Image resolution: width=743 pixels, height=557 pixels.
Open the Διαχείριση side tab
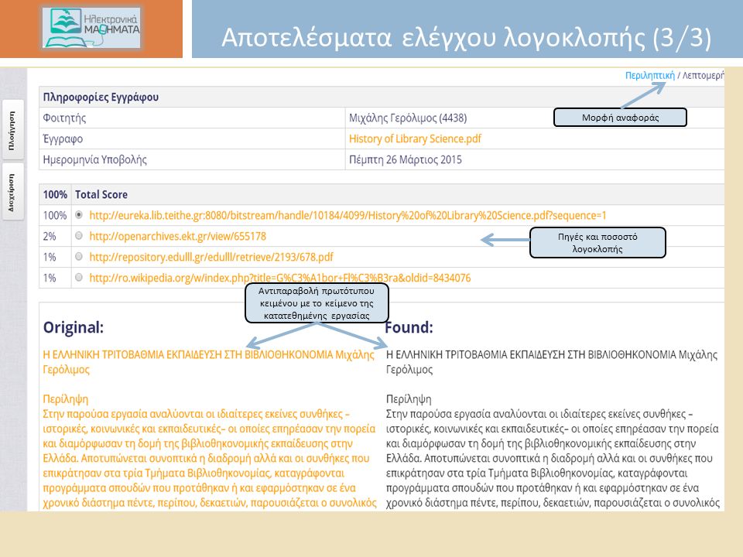pyautogui.click(x=12, y=193)
